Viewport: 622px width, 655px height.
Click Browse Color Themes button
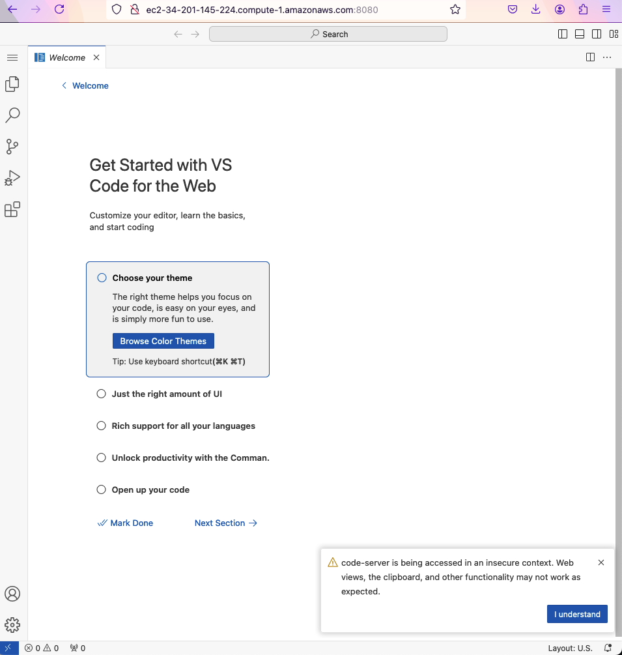(163, 341)
